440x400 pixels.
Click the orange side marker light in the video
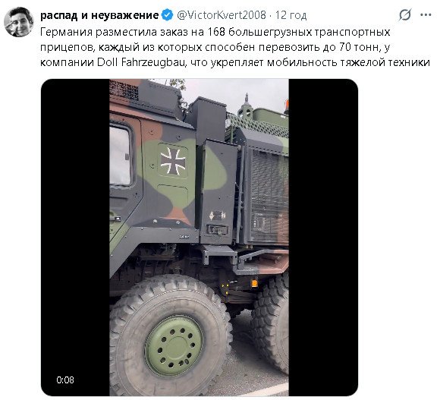(x=254, y=283)
